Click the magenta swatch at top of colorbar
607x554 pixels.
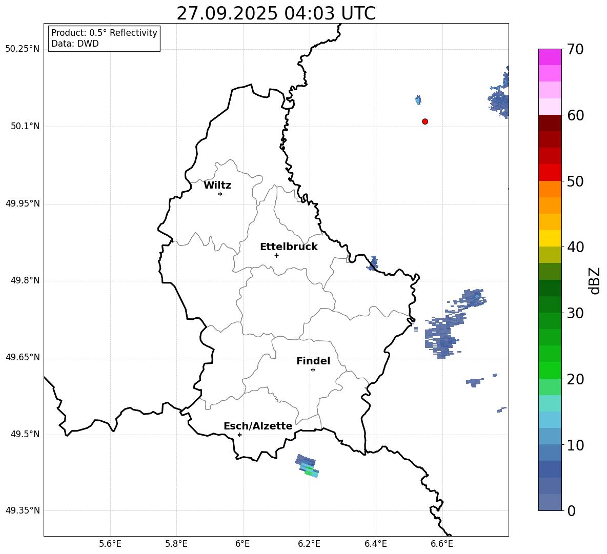point(550,57)
